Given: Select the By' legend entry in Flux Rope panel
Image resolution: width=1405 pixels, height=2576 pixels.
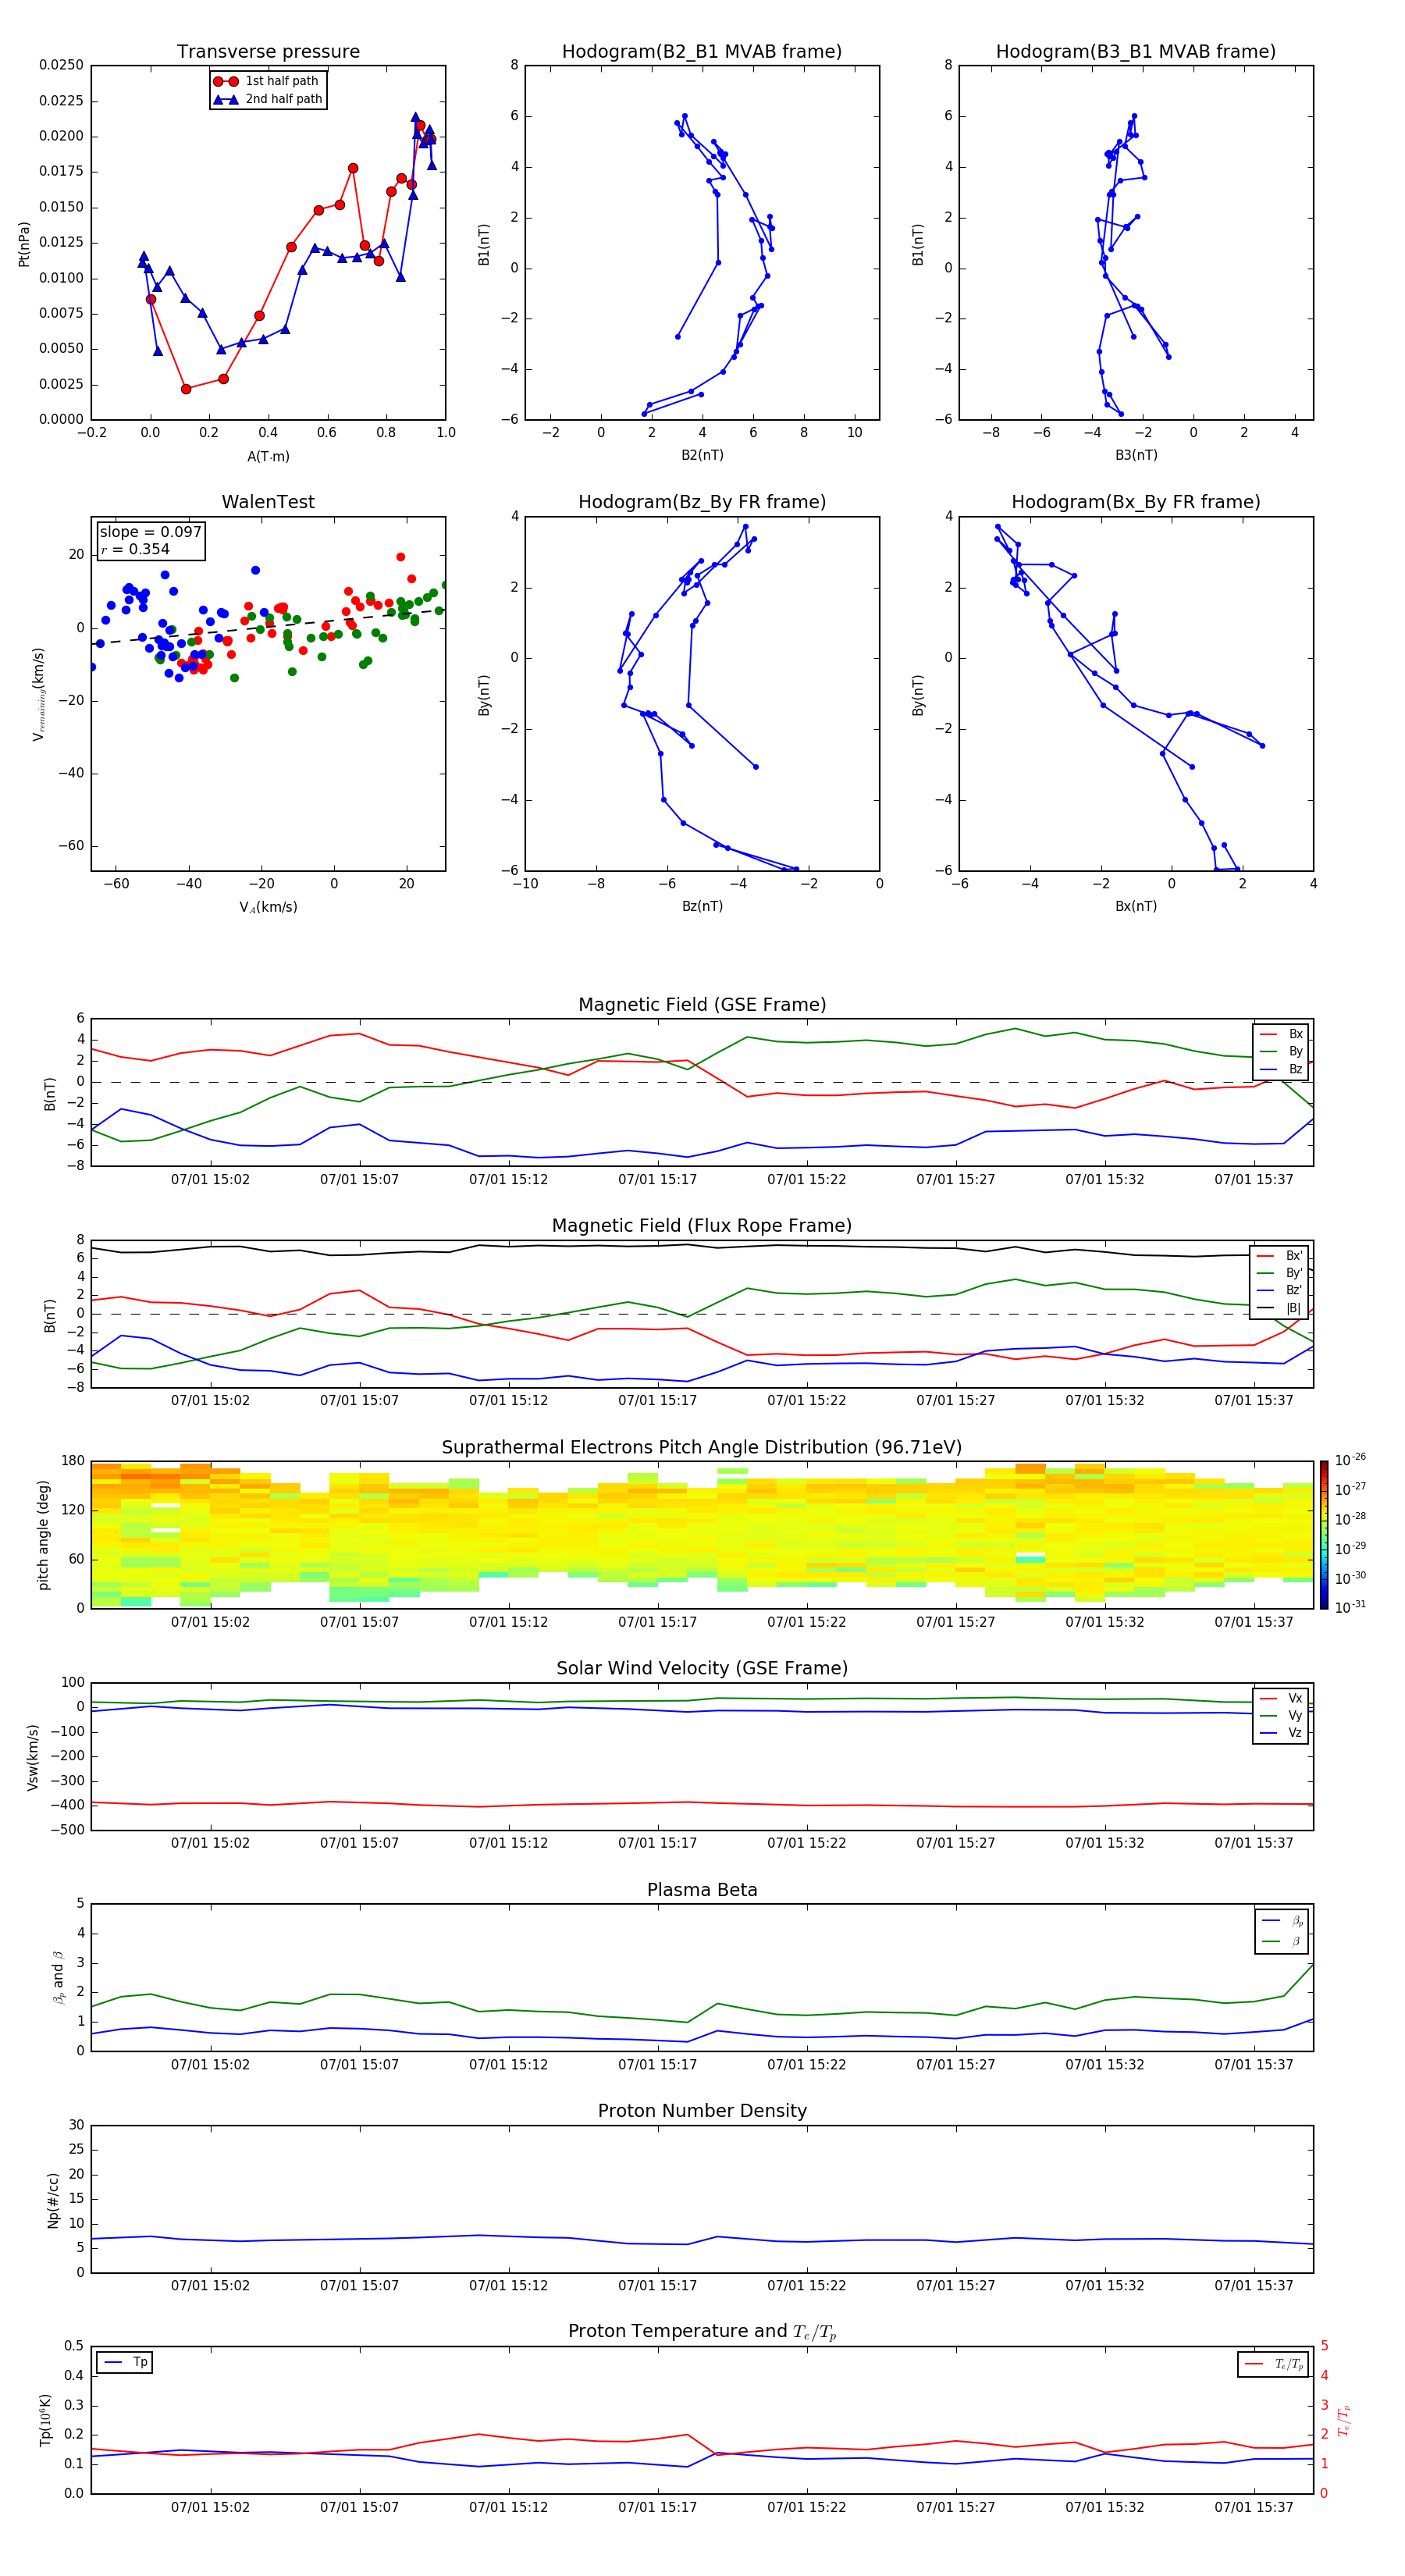Looking at the screenshot, I should tap(1280, 1273).
